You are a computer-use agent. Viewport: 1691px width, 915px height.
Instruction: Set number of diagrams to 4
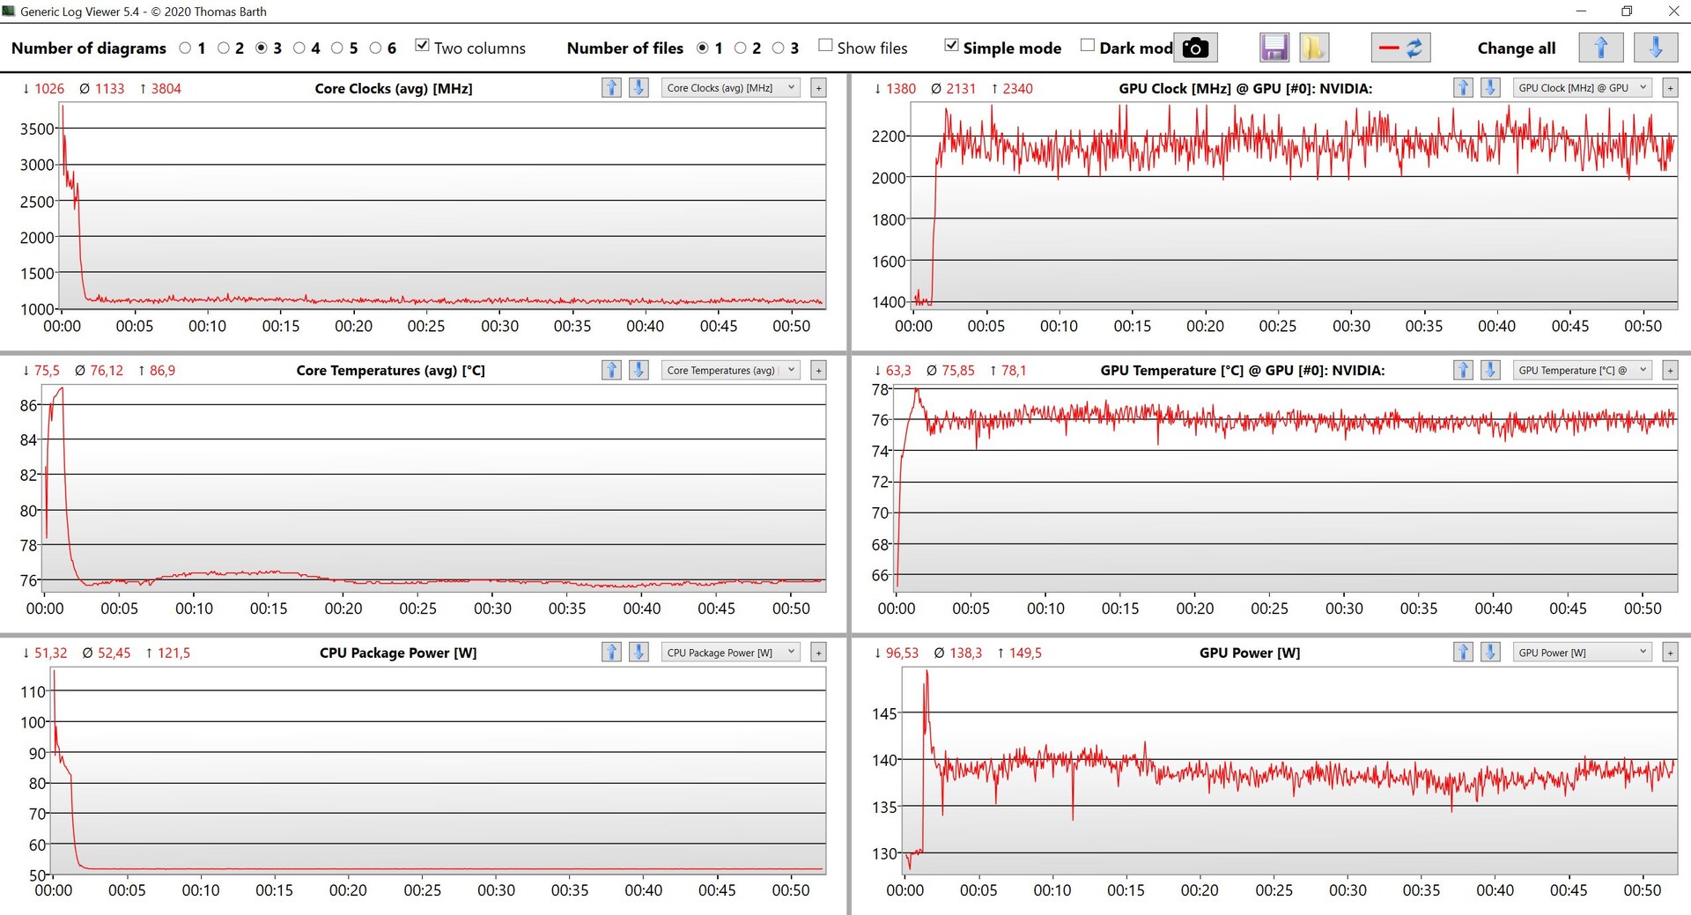click(x=299, y=48)
